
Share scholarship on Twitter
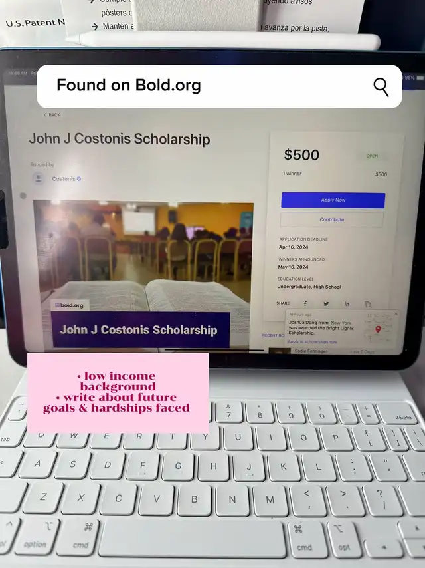326,303
